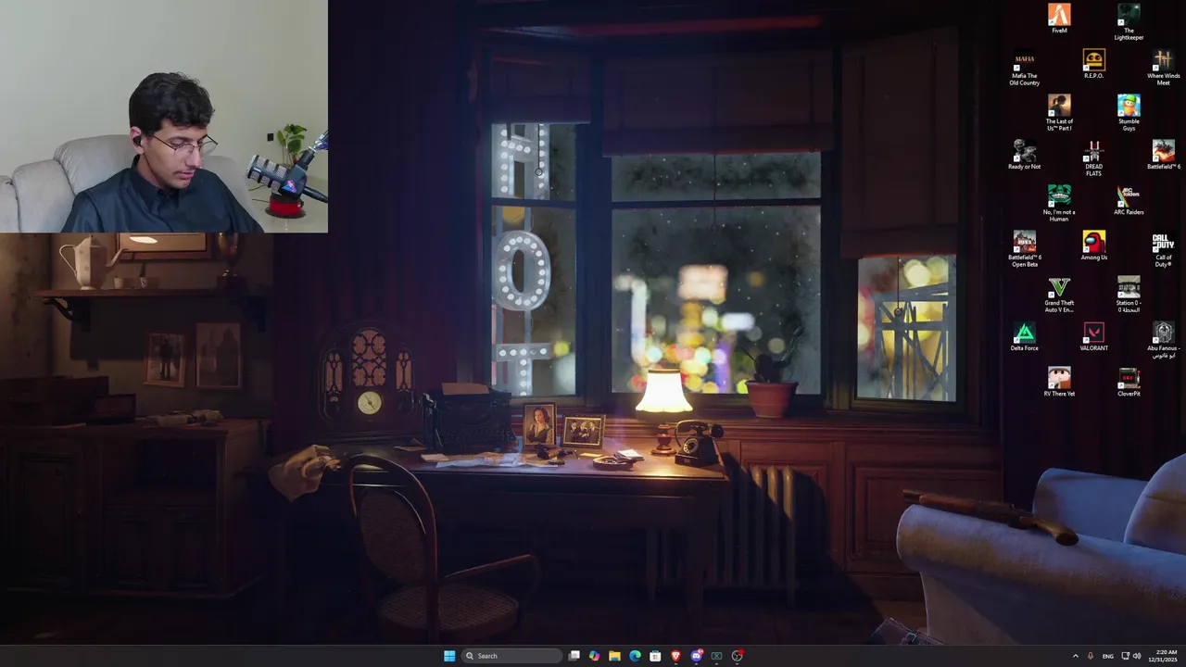Select the CloverPit desktop icon
Image resolution: width=1186 pixels, height=667 pixels.
coord(1129,382)
